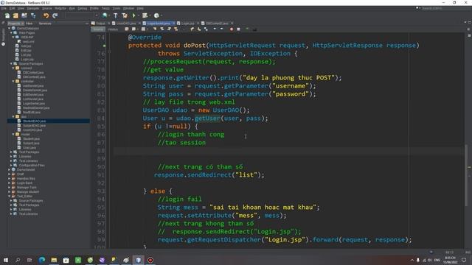
Task: Select StudentDAO.java in the project tree
Action: (x=35, y=121)
